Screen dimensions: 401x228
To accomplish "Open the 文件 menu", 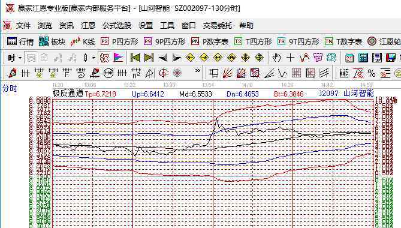I will click(x=23, y=26).
